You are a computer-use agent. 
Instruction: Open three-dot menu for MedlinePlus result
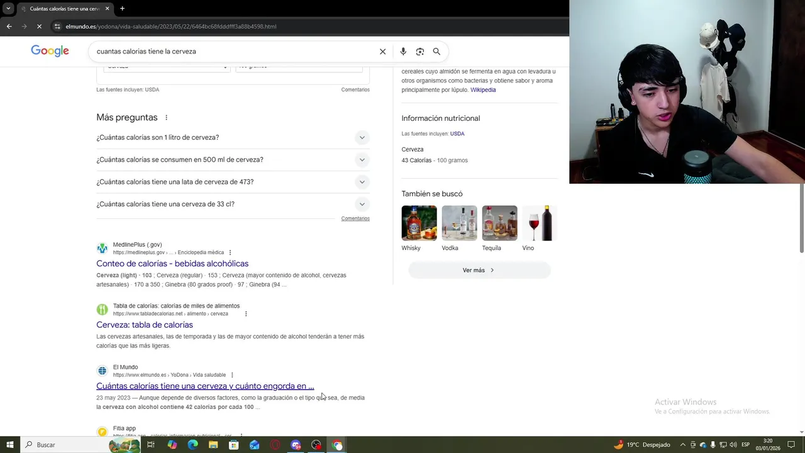230,253
